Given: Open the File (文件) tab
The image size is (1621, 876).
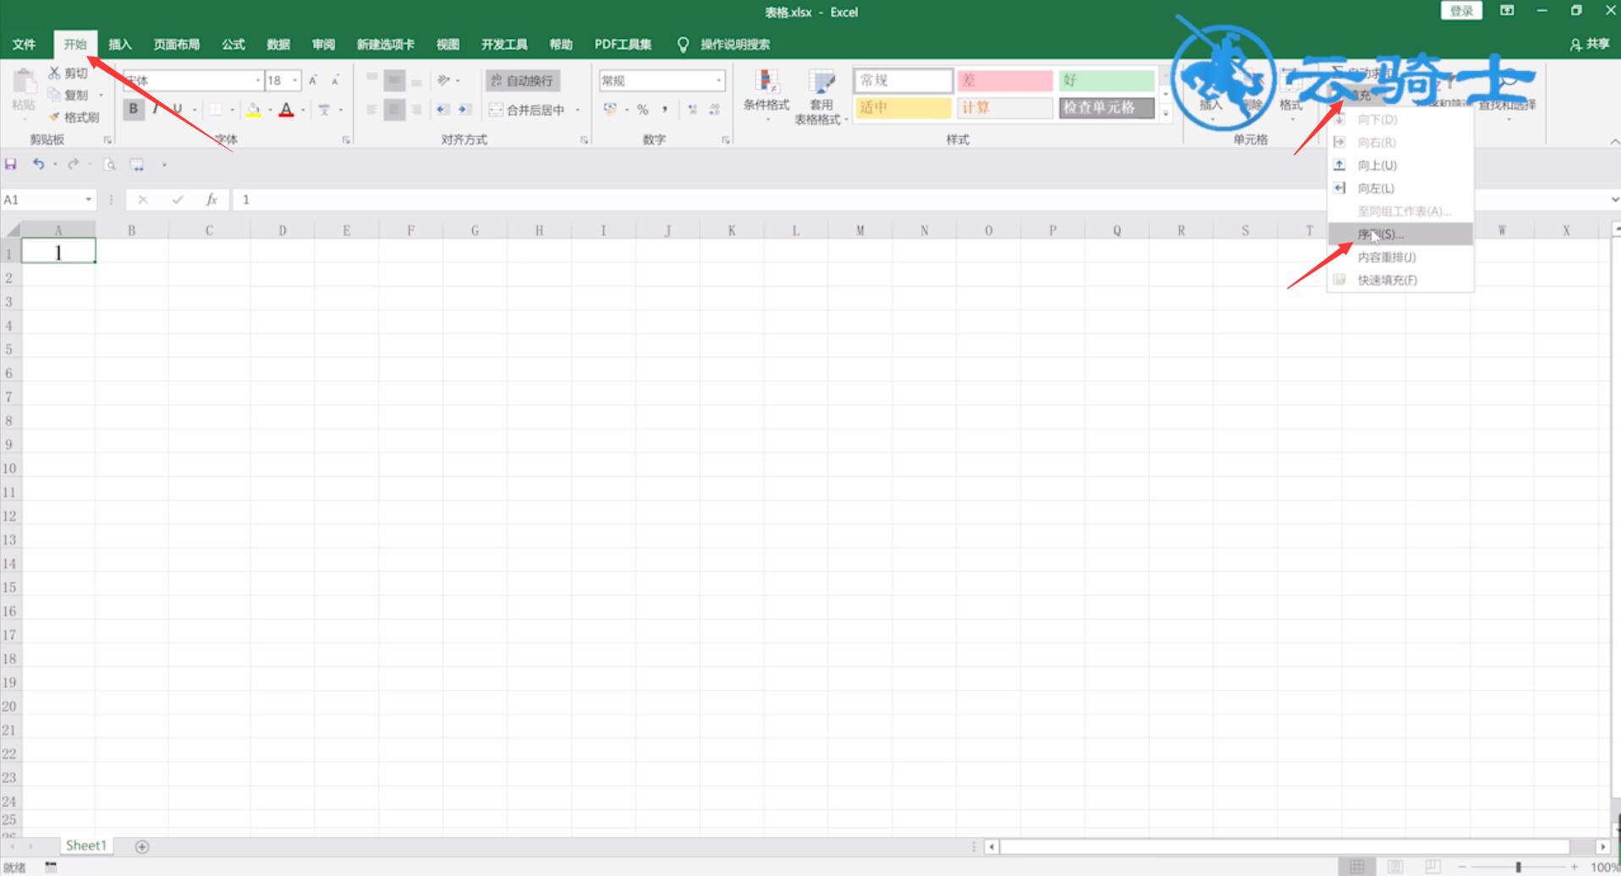Looking at the screenshot, I should pyautogui.click(x=25, y=44).
